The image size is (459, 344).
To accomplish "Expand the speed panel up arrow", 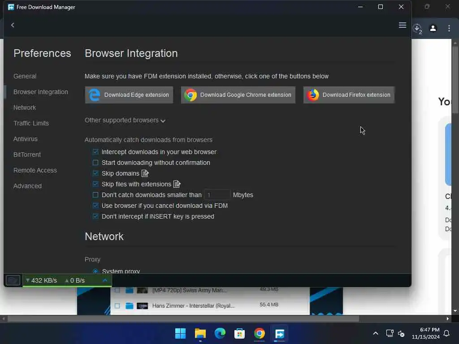I will (x=105, y=280).
